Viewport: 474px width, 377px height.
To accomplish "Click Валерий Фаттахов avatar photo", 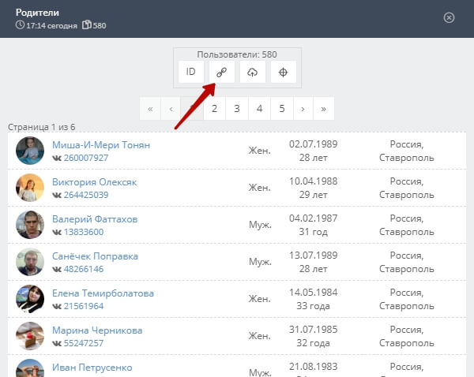I will click(29, 225).
